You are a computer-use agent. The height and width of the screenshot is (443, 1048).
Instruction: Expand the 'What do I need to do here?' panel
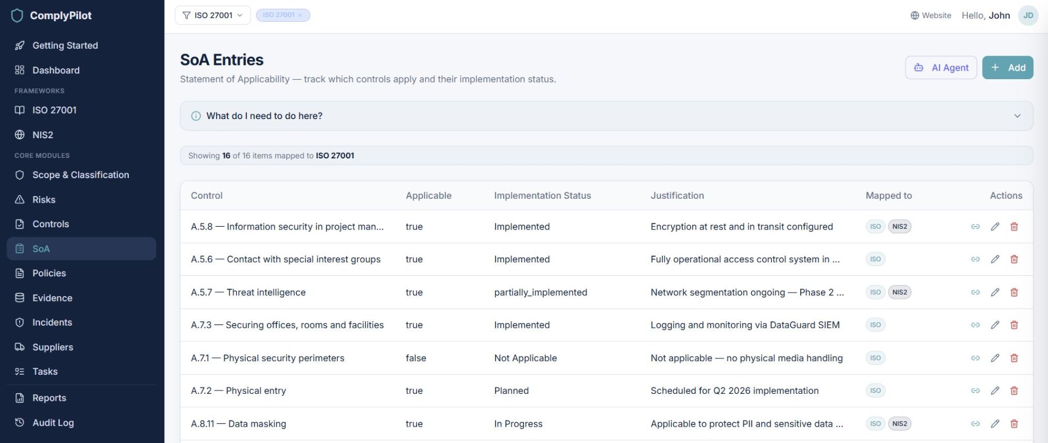[x=606, y=116]
